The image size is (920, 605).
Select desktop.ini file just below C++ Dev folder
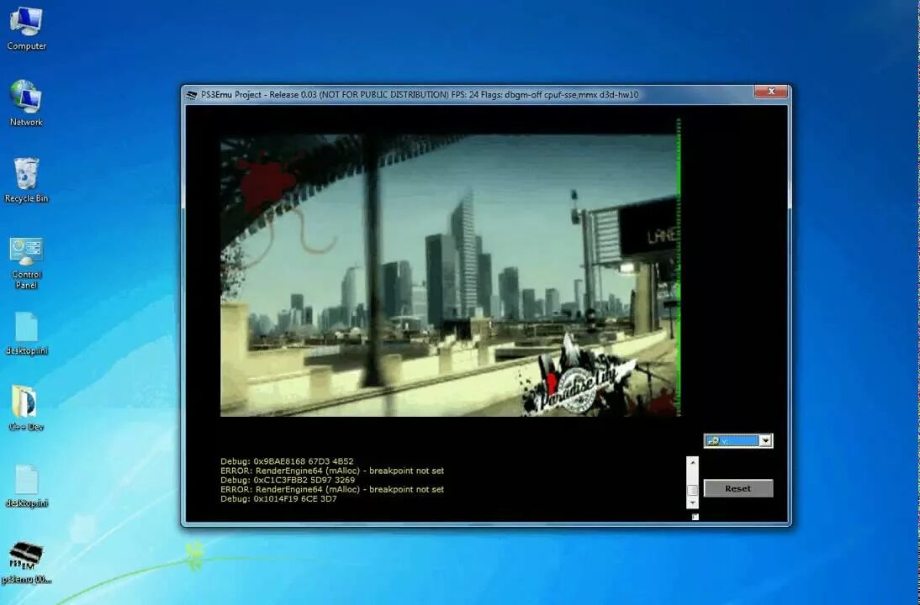pyautogui.click(x=26, y=486)
